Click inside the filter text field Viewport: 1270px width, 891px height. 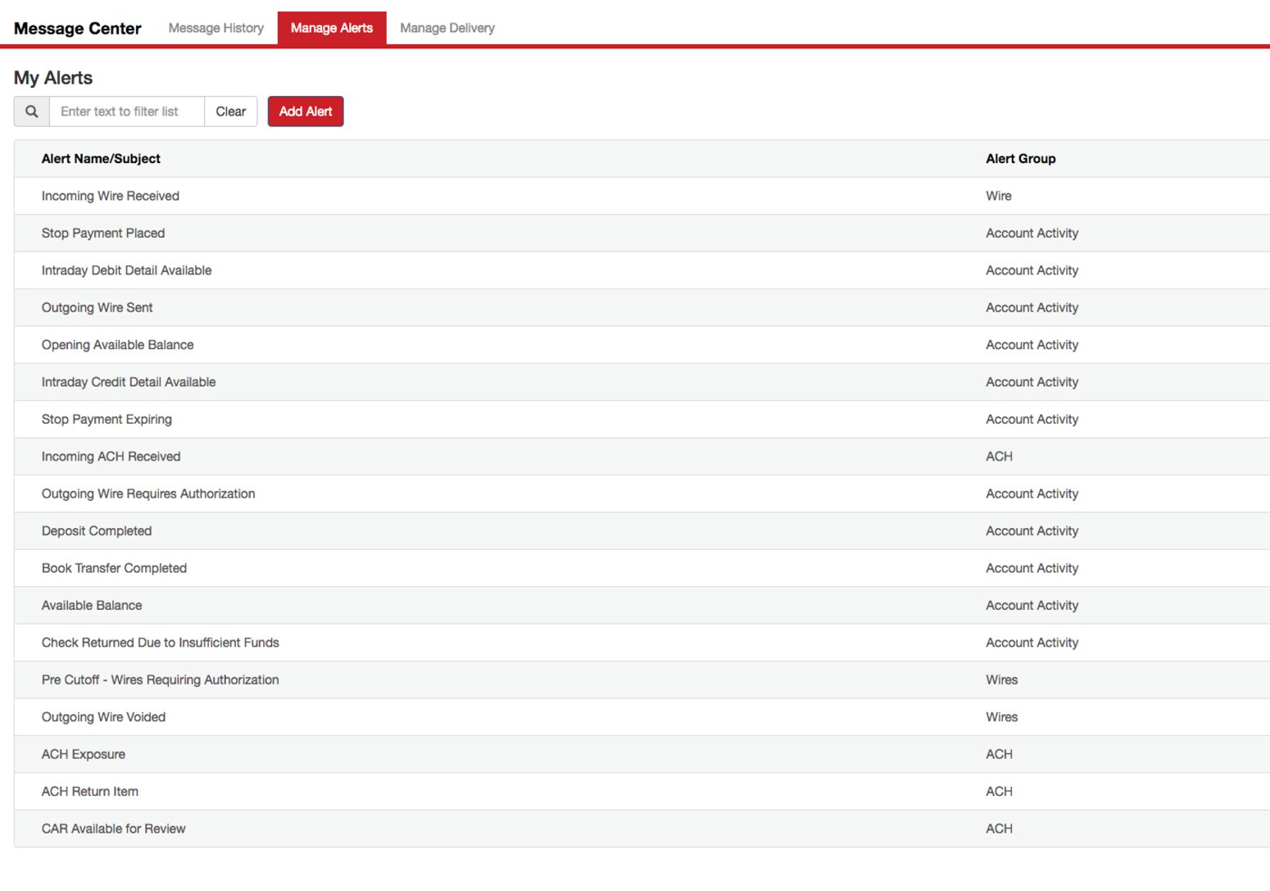[127, 111]
